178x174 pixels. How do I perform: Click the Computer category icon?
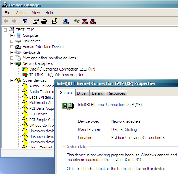pos(18,35)
